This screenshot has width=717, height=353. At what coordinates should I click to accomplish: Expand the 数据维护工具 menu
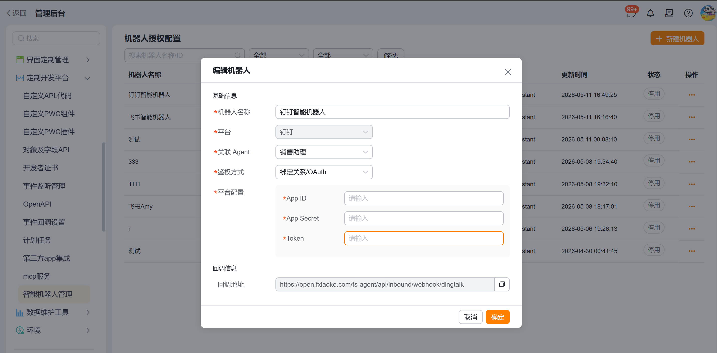point(88,312)
